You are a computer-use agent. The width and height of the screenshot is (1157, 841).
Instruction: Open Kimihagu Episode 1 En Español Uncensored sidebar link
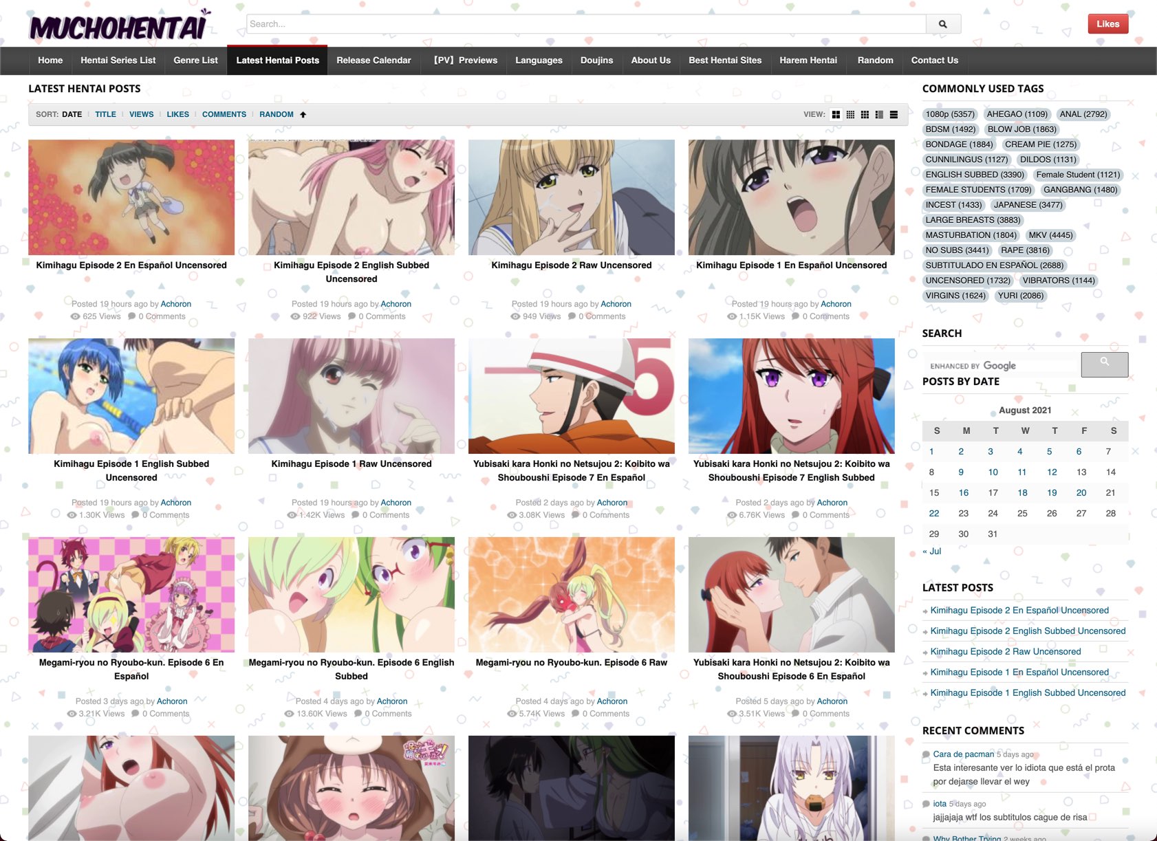pyautogui.click(x=1019, y=672)
